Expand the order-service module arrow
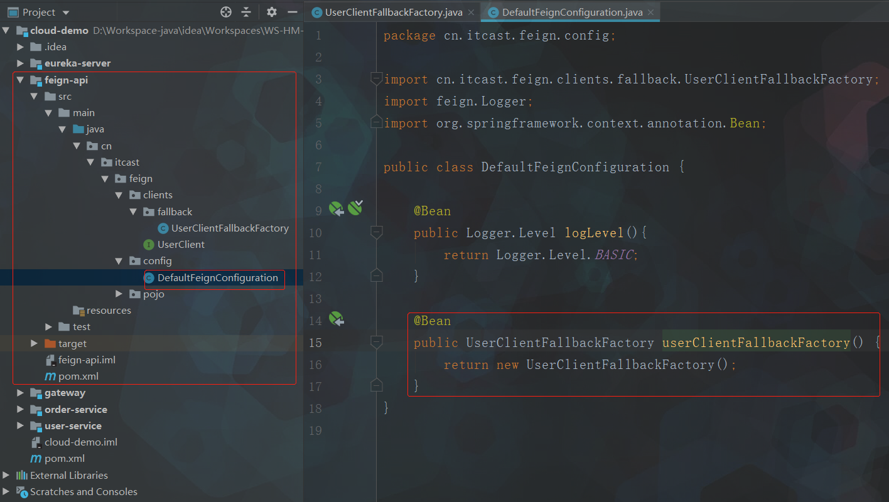 coord(21,410)
